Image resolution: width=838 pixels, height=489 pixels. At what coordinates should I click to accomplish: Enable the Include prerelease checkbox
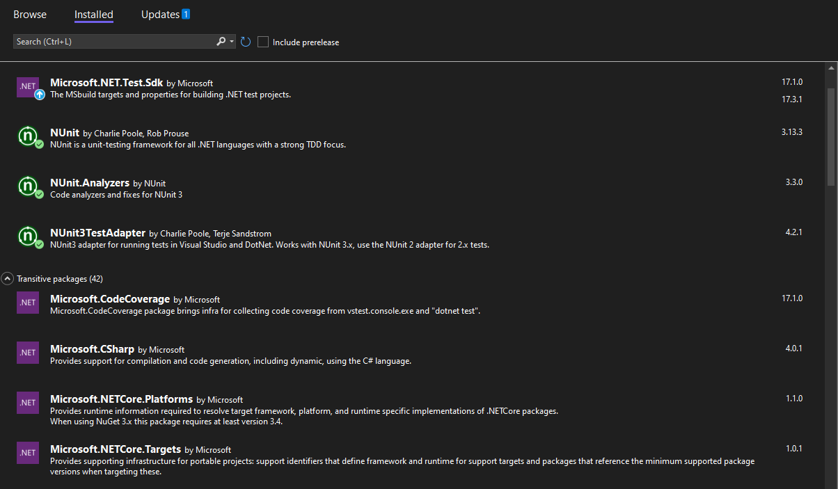click(263, 42)
